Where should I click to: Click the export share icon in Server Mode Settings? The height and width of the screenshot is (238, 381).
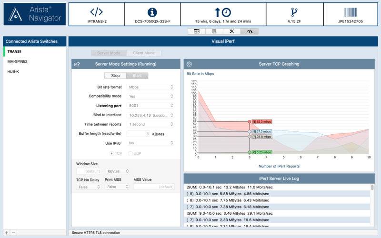pos(77,64)
